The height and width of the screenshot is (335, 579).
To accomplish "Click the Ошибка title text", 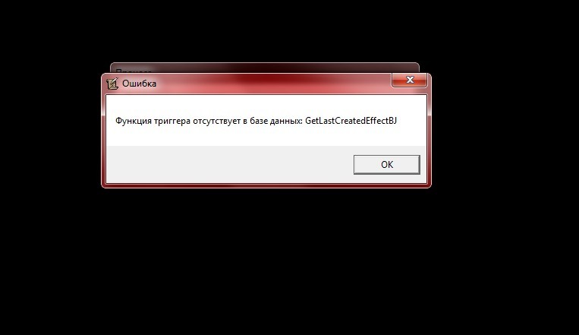I will point(139,84).
